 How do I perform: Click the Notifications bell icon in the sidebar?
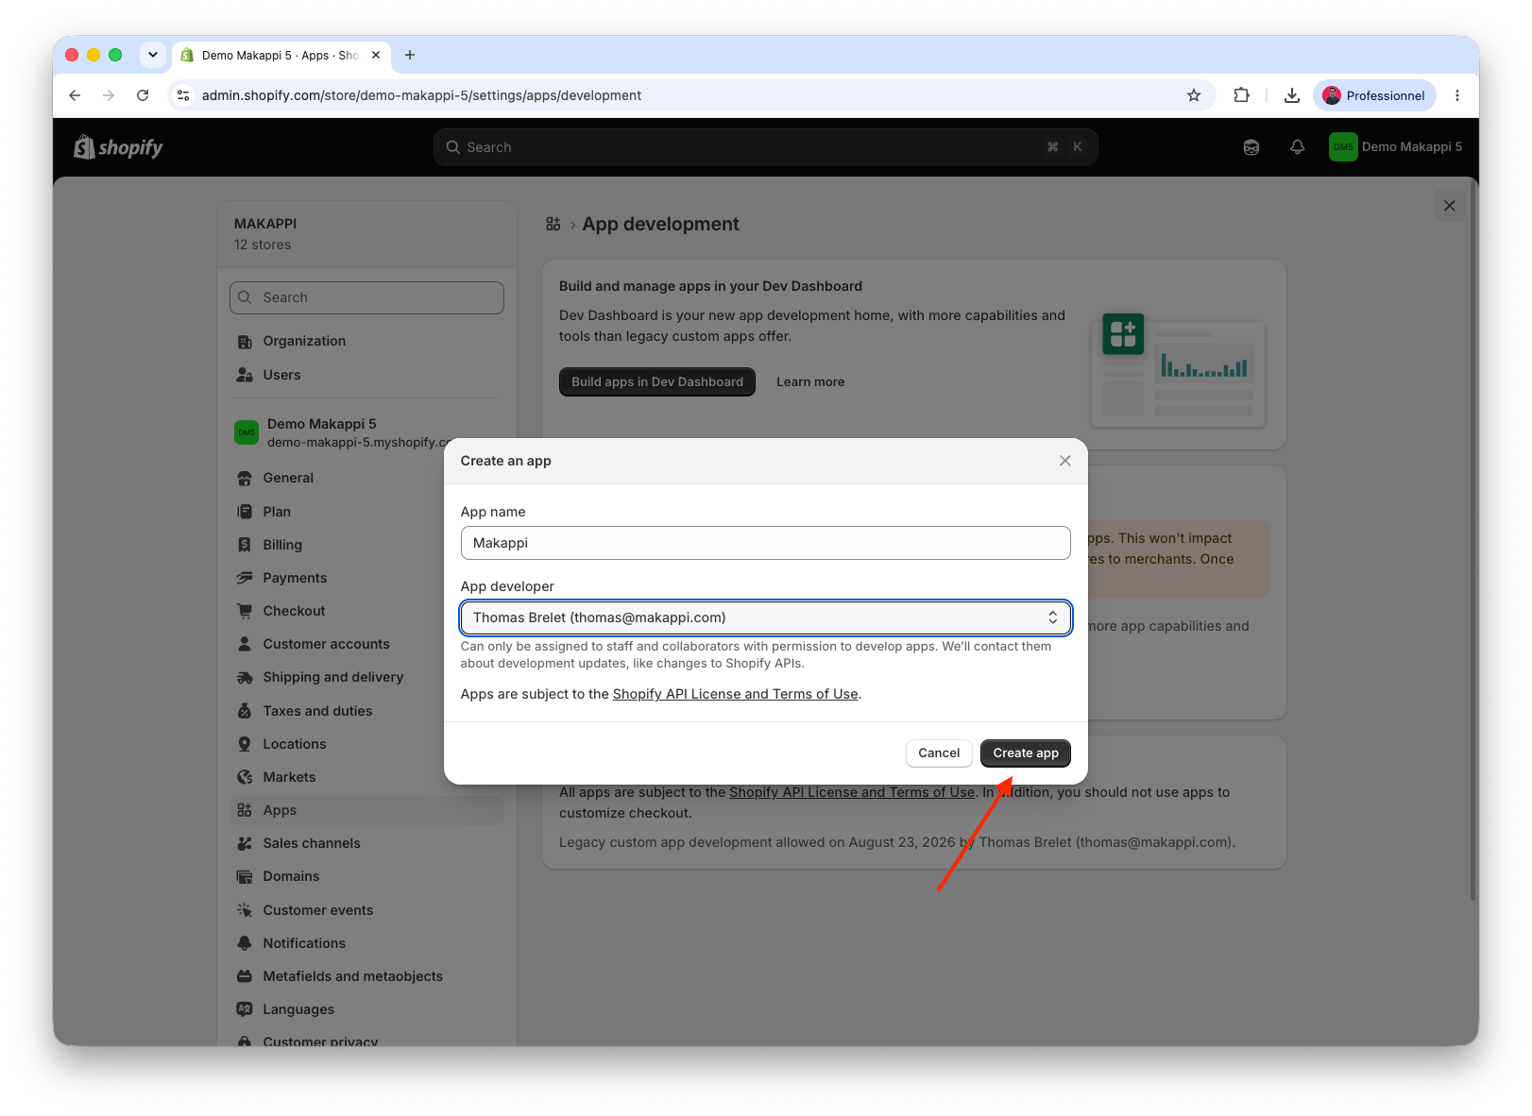point(245,943)
